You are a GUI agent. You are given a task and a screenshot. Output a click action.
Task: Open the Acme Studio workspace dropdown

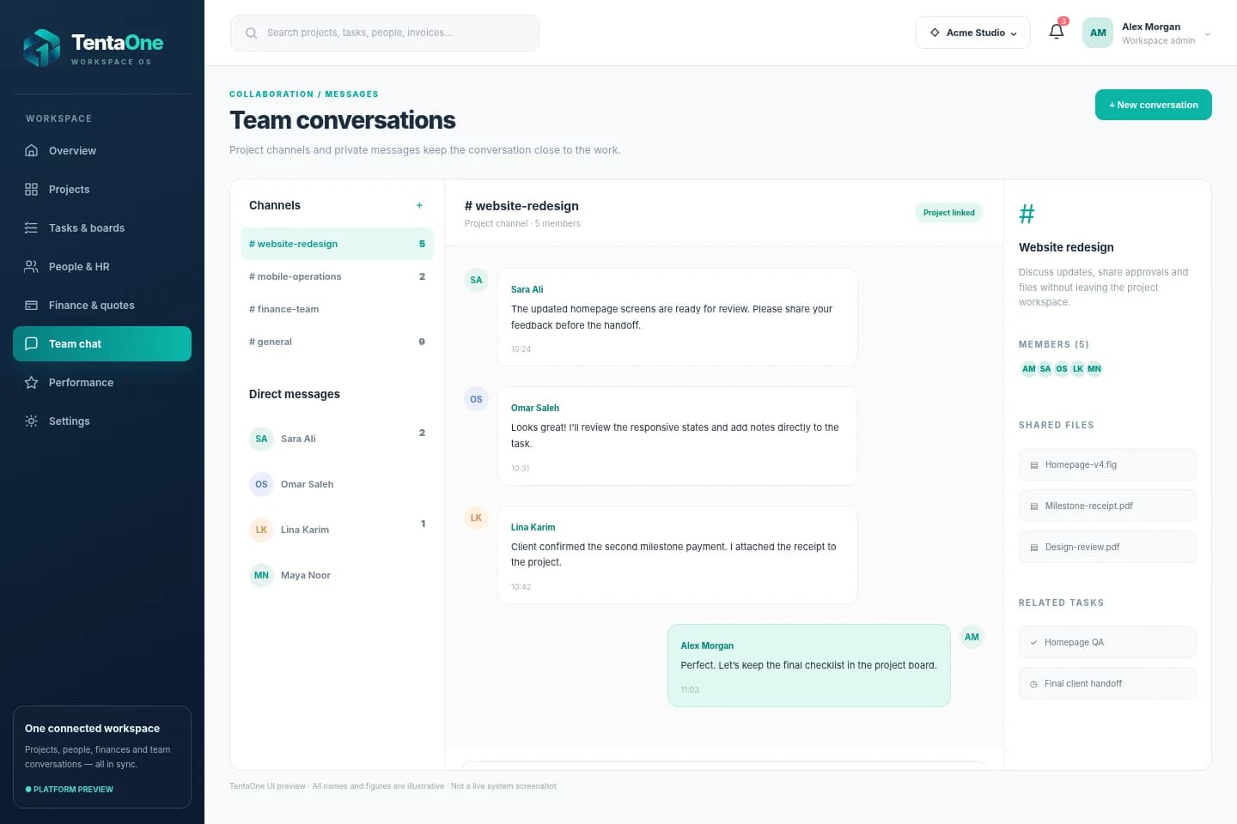point(973,33)
